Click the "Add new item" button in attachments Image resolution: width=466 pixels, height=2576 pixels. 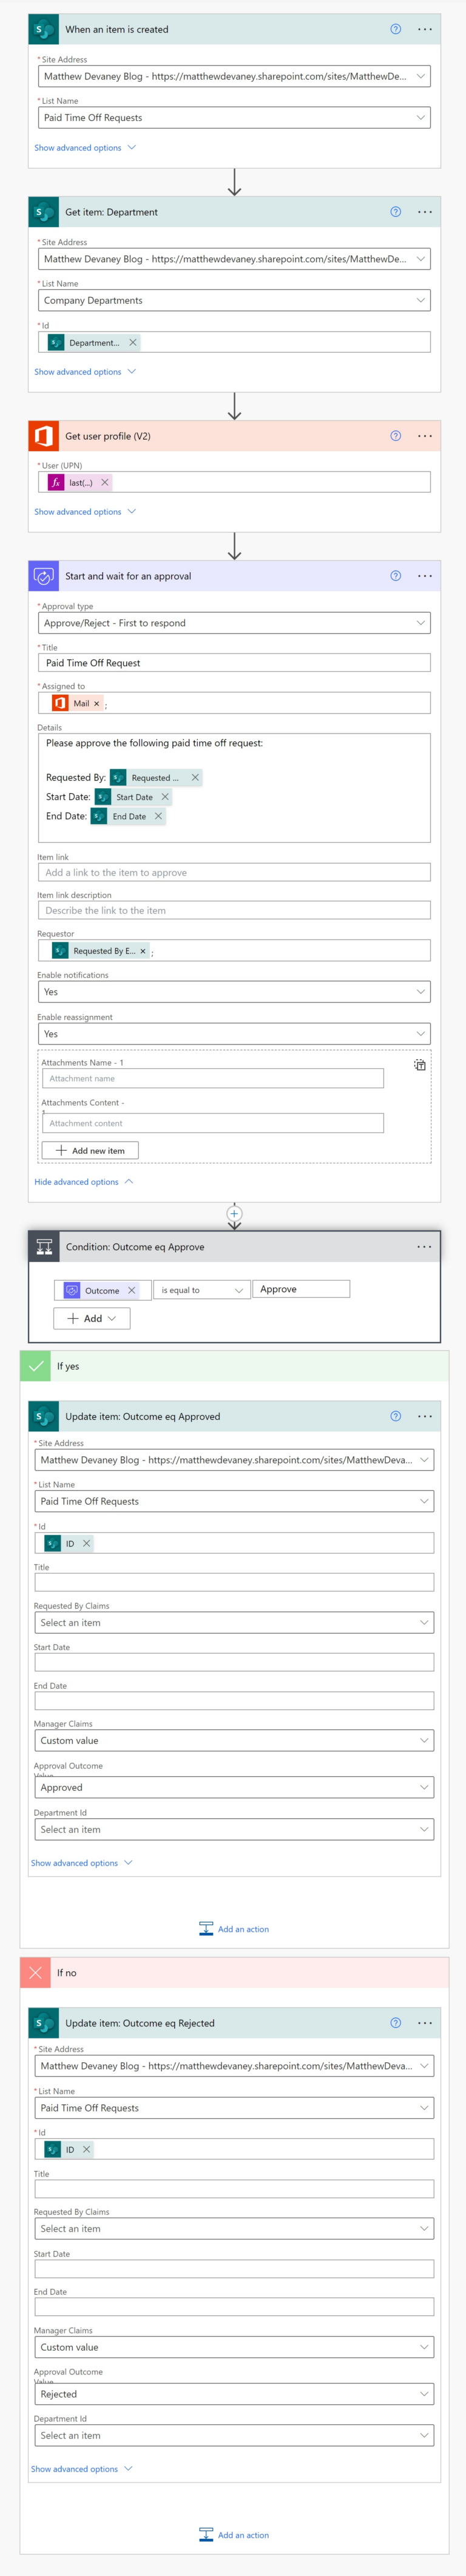coord(89,1150)
